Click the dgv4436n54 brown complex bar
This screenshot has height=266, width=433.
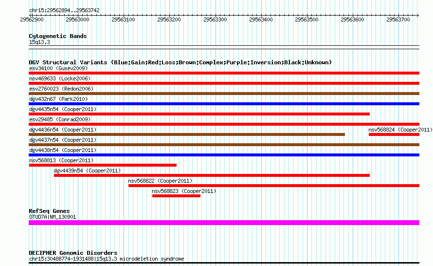(x=187, y=134)
